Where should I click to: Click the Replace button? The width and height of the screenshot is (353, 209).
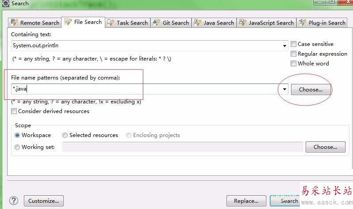[x=246, y=201]
